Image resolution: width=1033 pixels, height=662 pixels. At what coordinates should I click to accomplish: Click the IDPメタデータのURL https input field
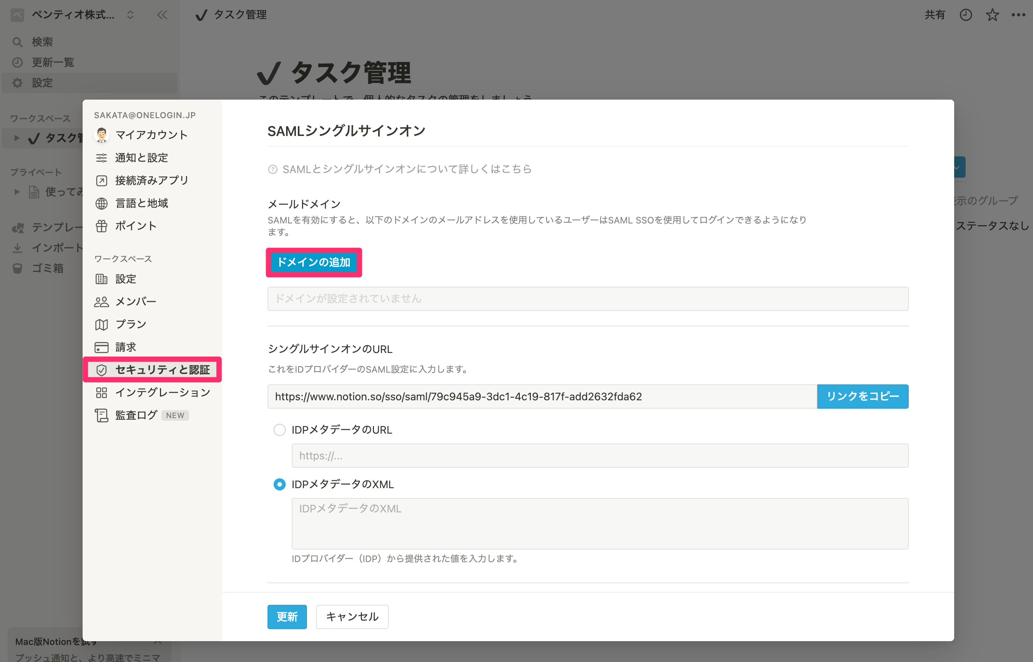pyautogui.click(x=600, y=456)
